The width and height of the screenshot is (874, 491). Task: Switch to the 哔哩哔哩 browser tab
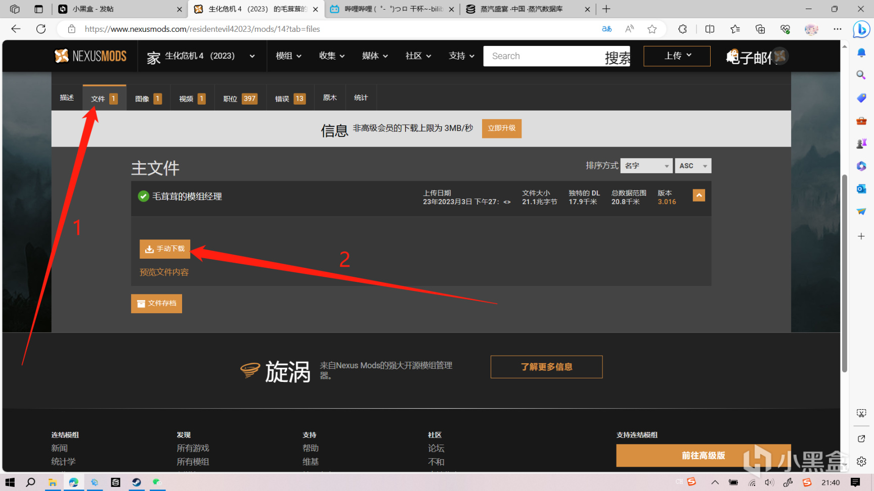tap(392, 9)
